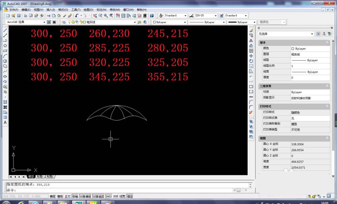The height and width of the screenshot is (204, 337).
Task: Open the Layer Properties Manager icon
Action: [64, 22]
